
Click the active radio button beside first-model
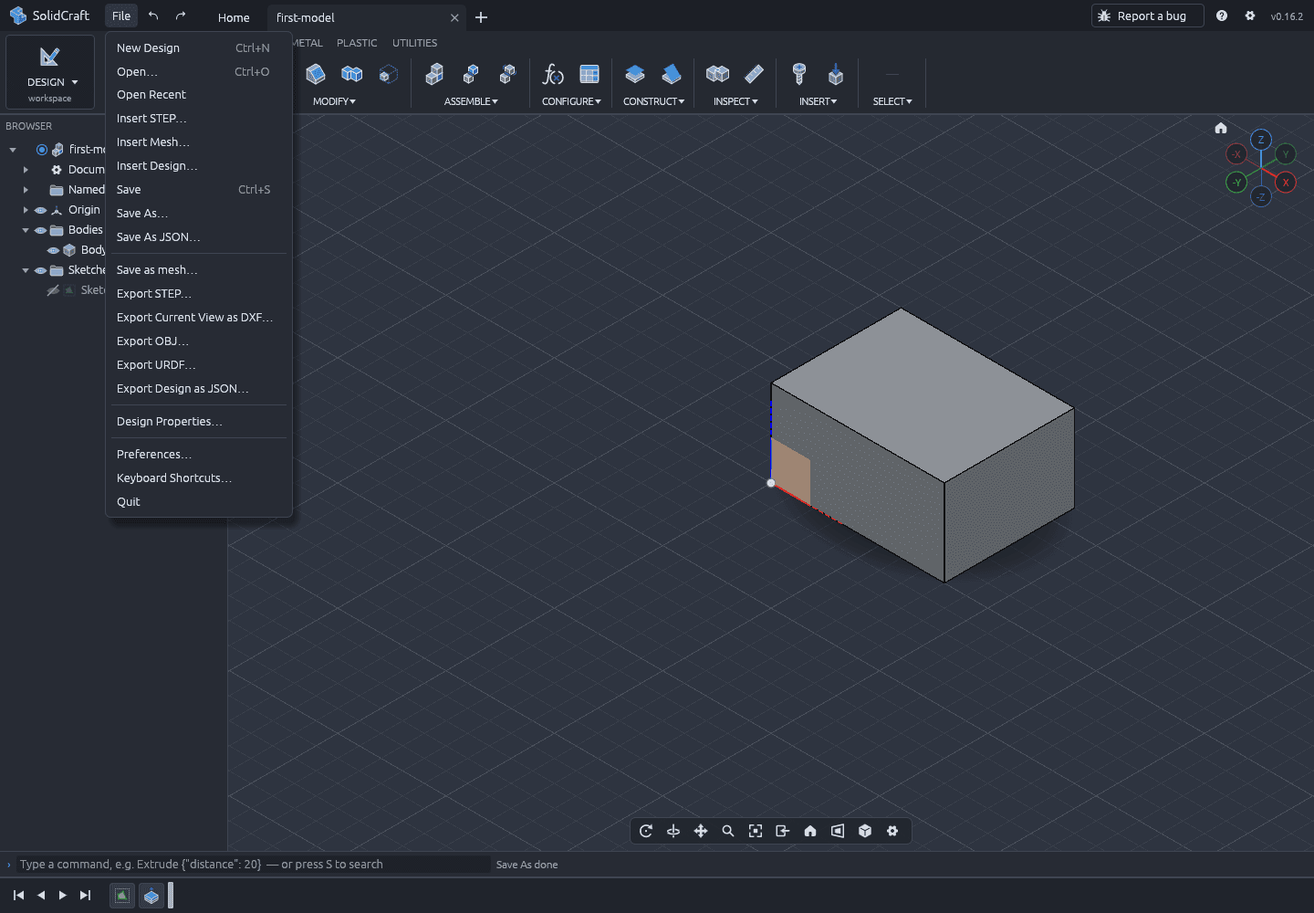coord(42,150)
